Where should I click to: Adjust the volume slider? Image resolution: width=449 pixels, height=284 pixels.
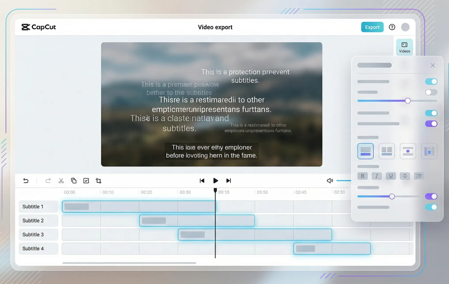[x=344, y=181]
